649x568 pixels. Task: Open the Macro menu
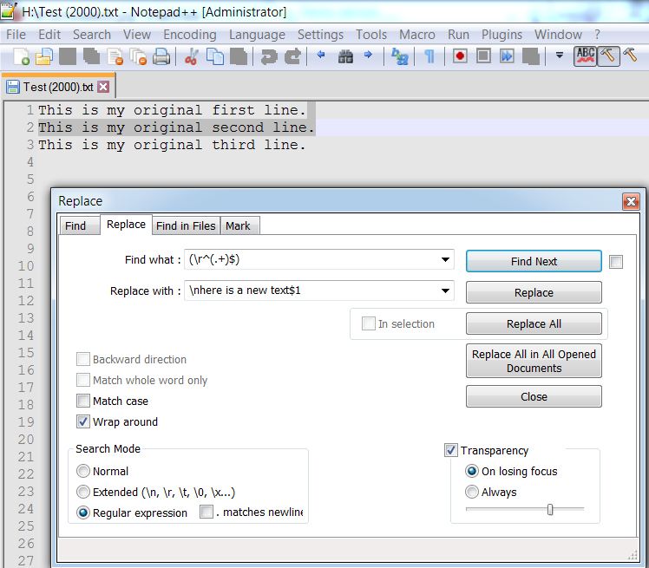click(x=416, y=35)
